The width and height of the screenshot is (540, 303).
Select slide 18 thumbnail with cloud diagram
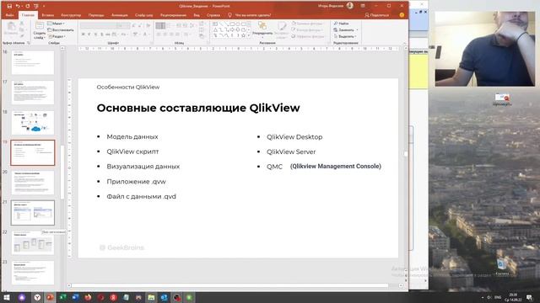(x=33, y=123)
